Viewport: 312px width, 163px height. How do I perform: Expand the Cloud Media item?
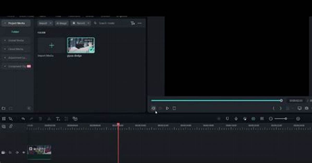(x=16, y=49)
